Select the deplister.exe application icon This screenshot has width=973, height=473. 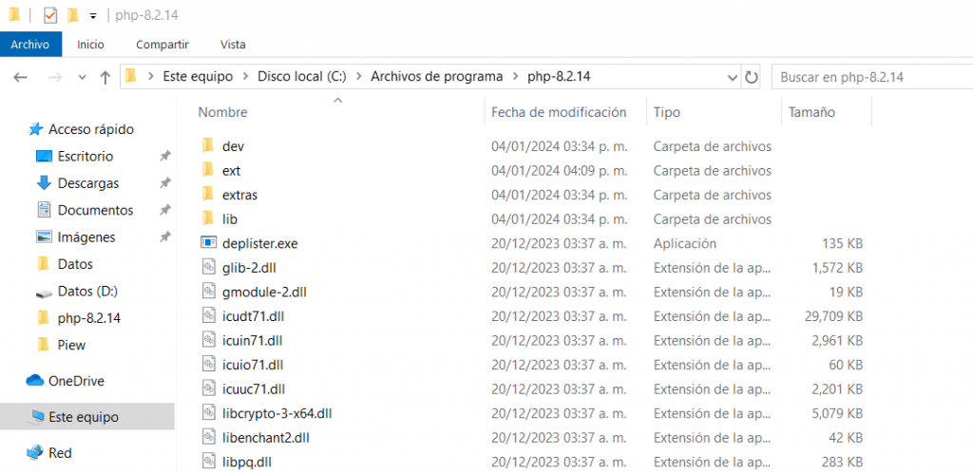[x=209, y=243]
